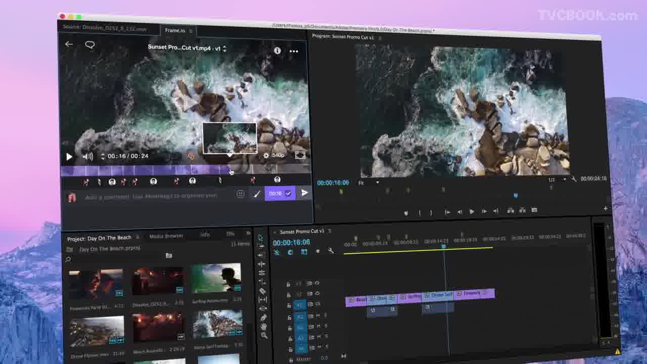Open Project: Day On The Beach tab

[99, 238]
